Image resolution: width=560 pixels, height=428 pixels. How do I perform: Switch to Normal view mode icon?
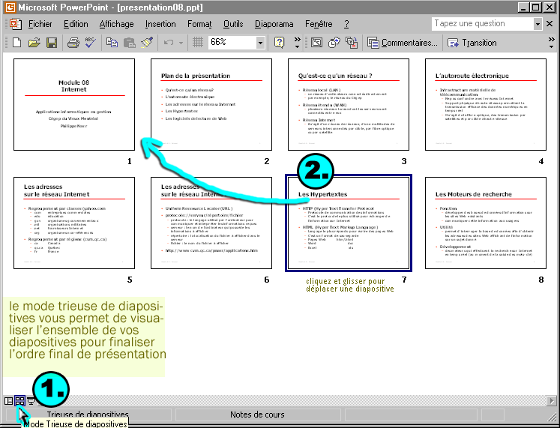pos(8,401)
